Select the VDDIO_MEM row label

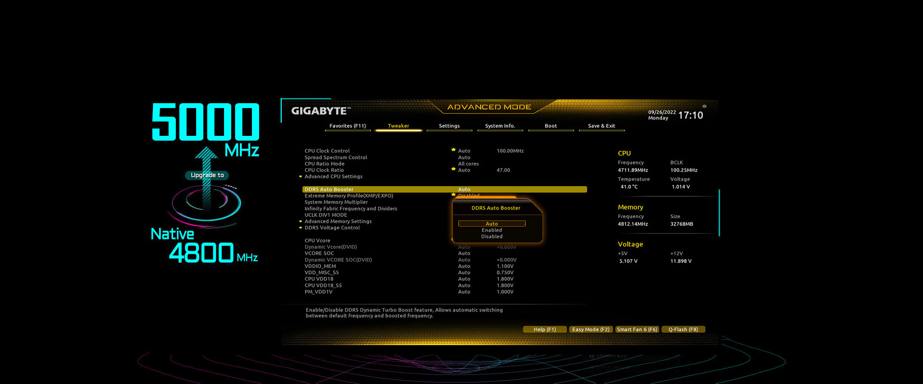point(320,266)
